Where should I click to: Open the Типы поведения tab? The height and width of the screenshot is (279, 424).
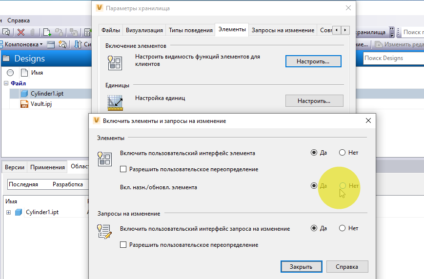tap(191, 30)
